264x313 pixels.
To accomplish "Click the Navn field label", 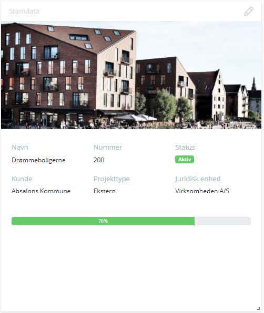I will click(x=20, y=148).
